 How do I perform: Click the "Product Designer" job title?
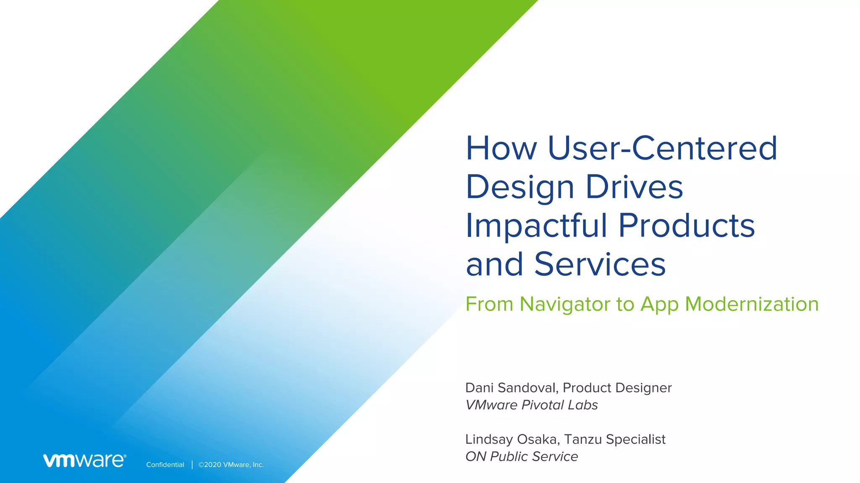(x=617, y=388)
